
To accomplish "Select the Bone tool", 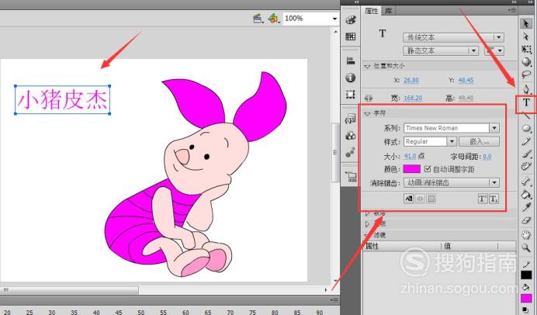I will click(x=526, y=182).
